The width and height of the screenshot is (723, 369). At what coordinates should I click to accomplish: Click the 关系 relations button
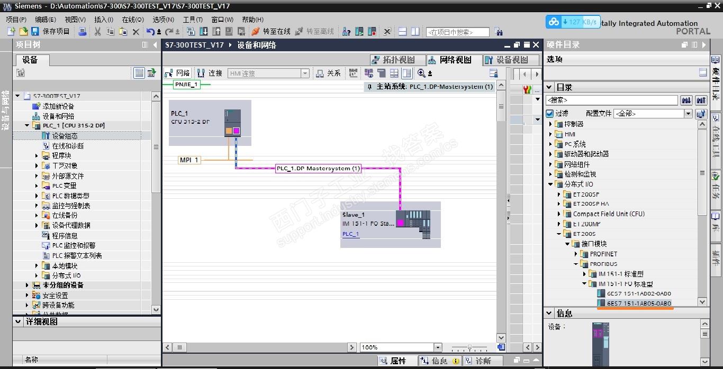pos(329,73)
